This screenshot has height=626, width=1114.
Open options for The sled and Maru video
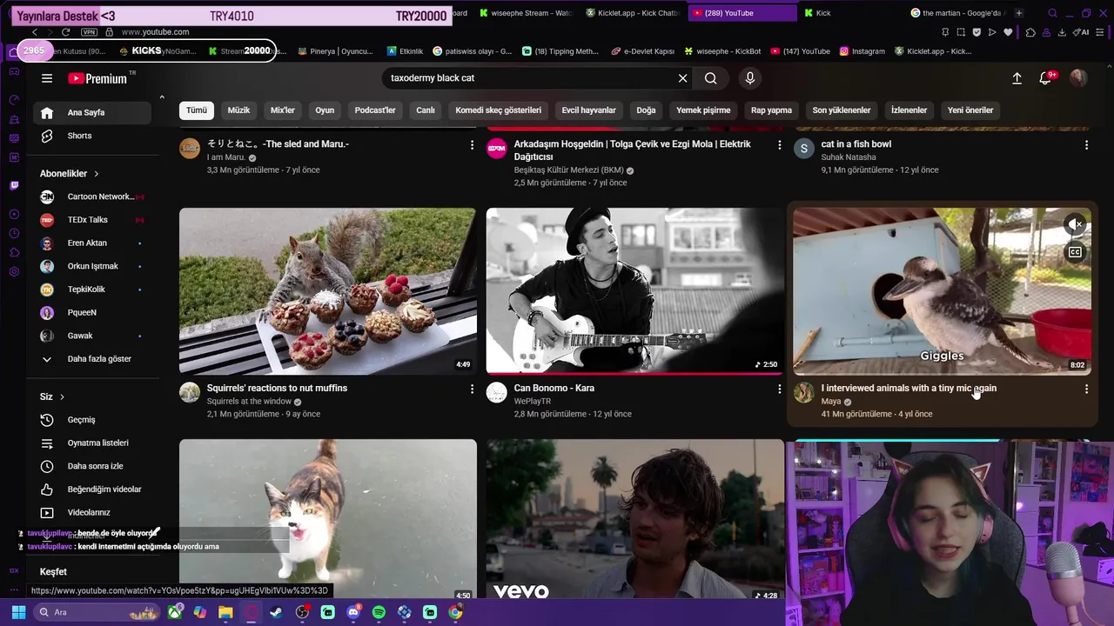473,144
